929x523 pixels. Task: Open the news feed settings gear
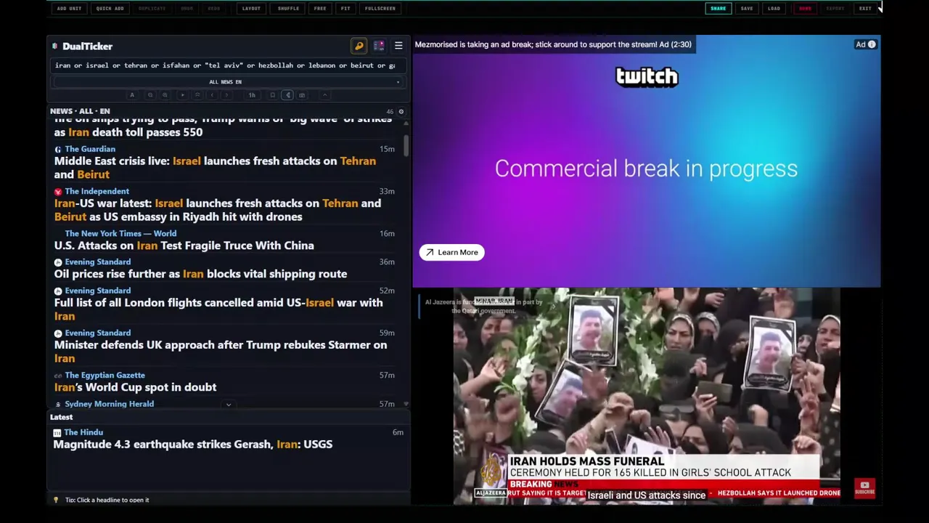click(x=401, y=111)
